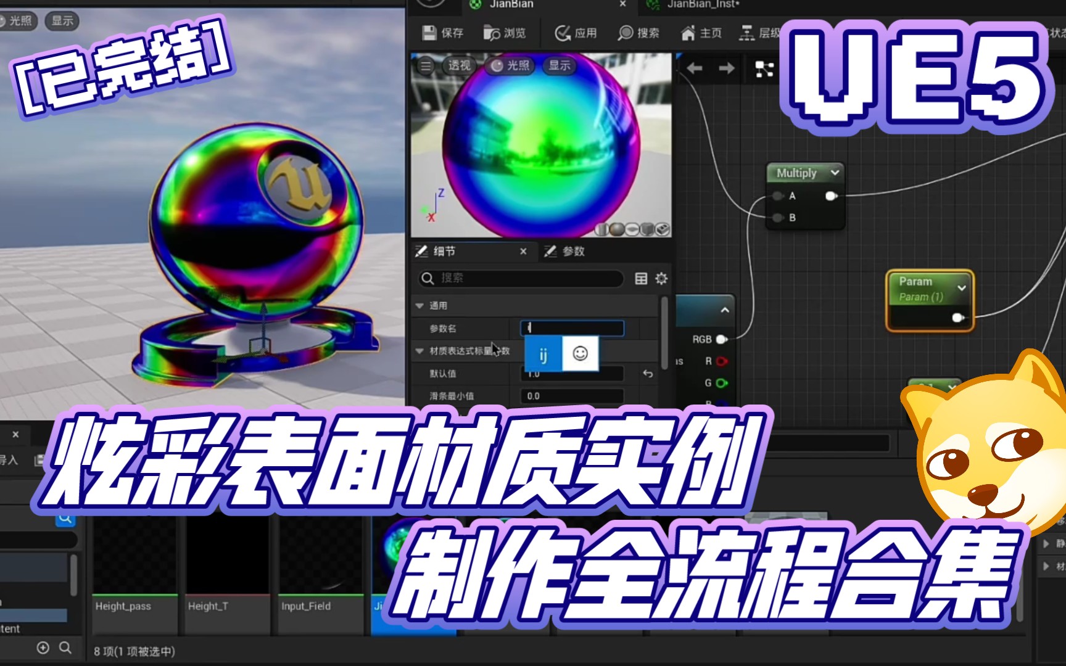The width and height of the screenshot is (1066, 666).
Task: Click the red R output pin
Action: coord(721,361)
